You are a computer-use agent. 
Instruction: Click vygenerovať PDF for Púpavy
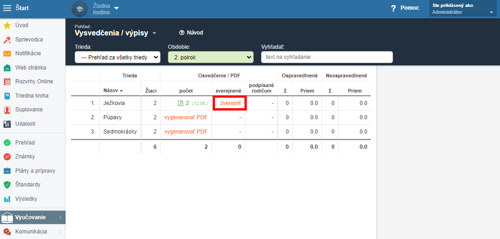pyautogui.click(x=186, y=117)
